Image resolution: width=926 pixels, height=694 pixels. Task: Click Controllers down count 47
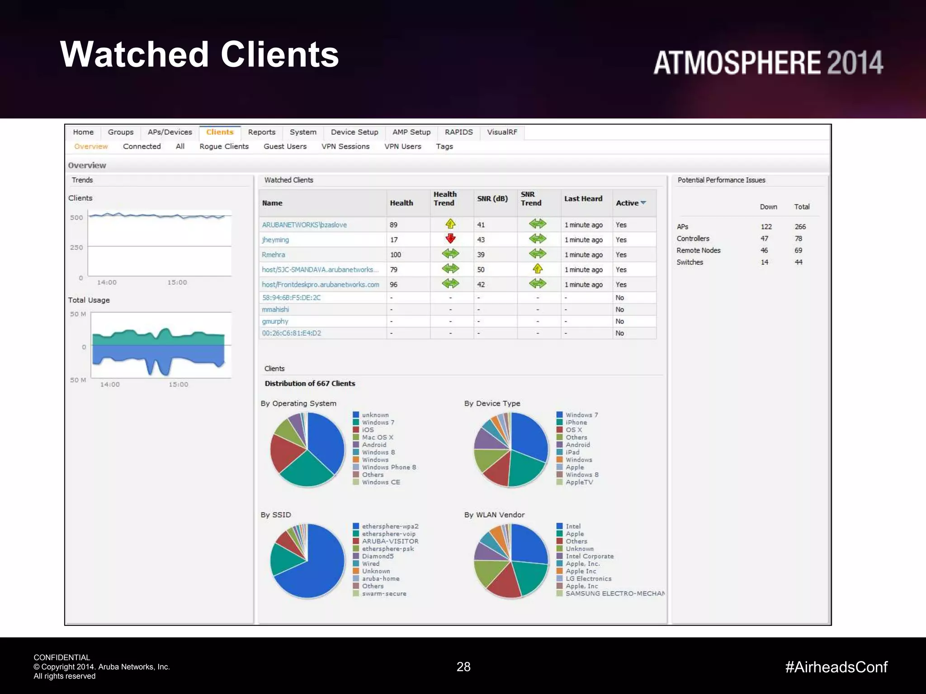(x=764, y=239)
